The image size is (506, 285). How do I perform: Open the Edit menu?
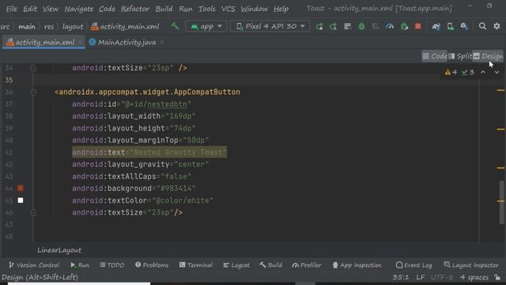point(30,9)
